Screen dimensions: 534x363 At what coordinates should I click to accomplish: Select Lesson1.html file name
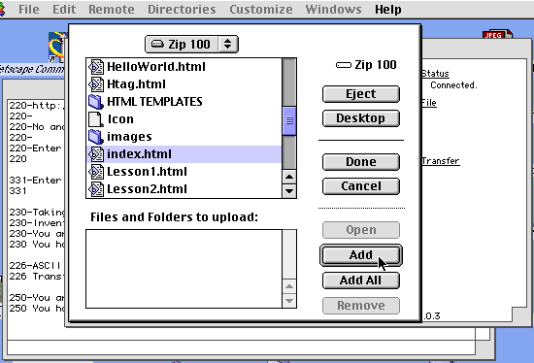point(147,171)
